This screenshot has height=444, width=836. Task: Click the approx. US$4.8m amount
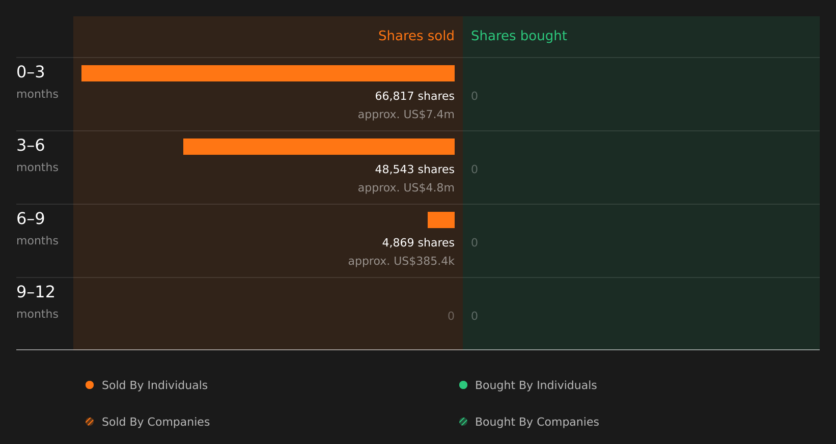tap(406, 188)
